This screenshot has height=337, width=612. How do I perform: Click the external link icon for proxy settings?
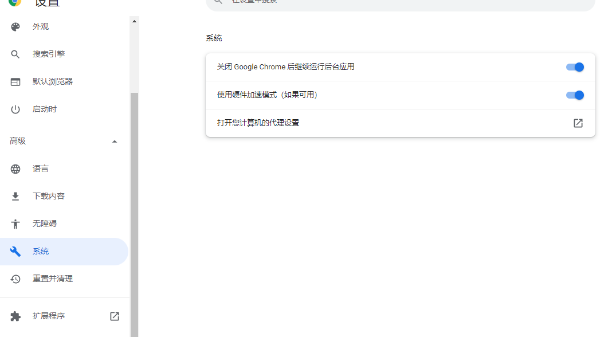(x=578, y=123)
